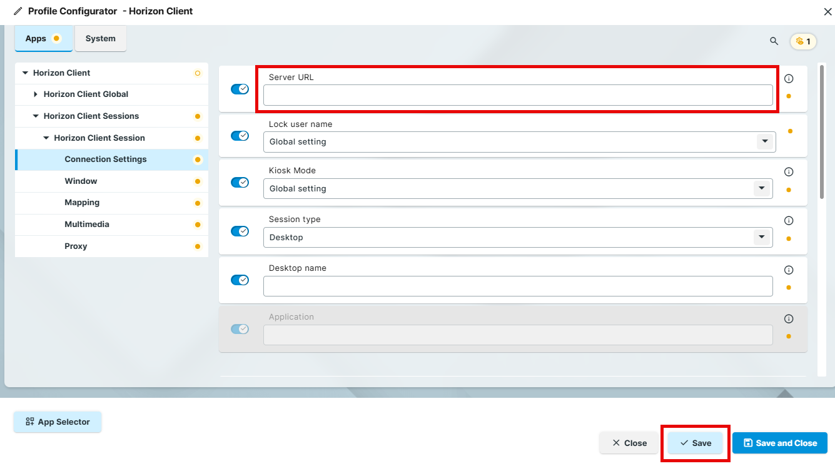
Task: Open the Lock user name dropdown
Action: pyautogui.click(x=764, y=142)
